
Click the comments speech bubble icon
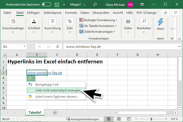point(176,13)
